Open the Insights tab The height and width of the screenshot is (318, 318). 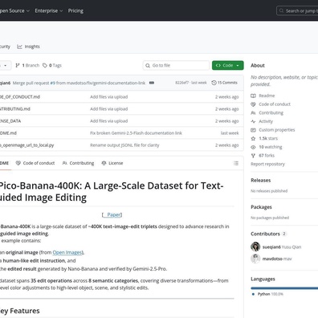coord(28,47)
